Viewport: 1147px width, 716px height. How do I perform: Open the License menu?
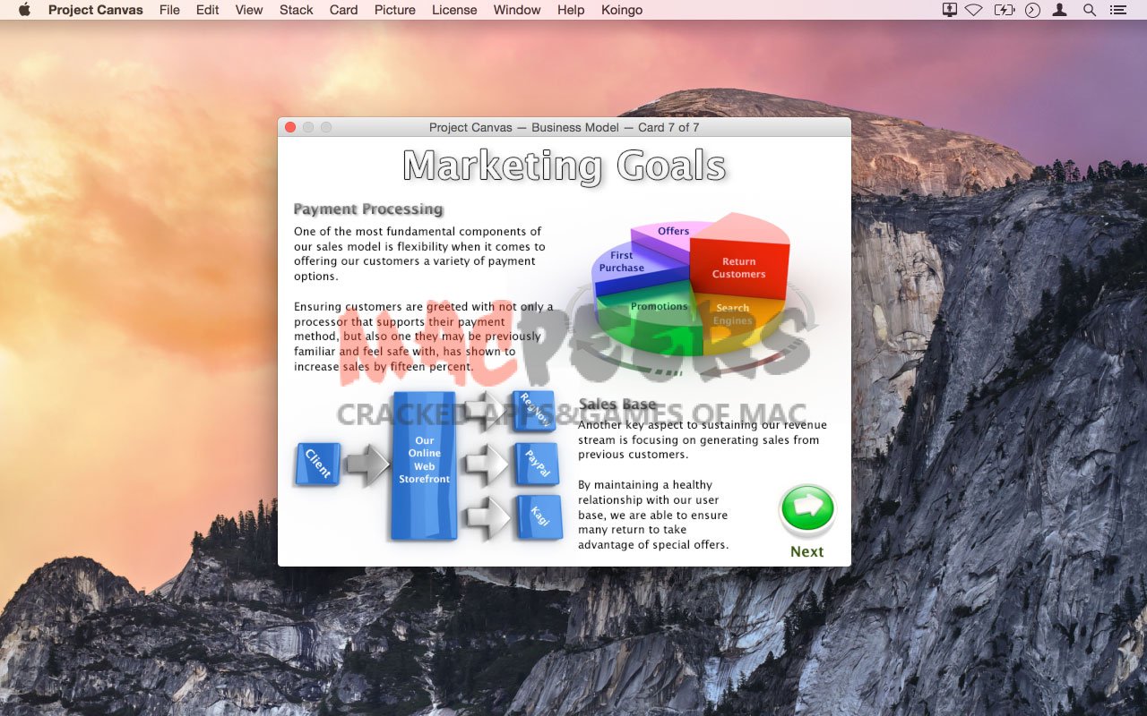point(454,10)
